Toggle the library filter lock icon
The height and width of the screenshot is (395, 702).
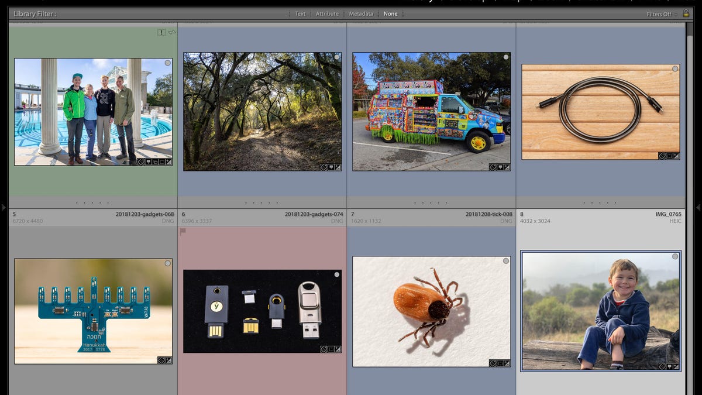click(x=686, y=13)
